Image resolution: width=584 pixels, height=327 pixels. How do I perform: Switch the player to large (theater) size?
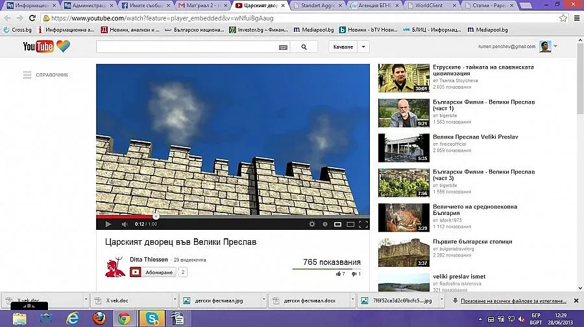point(350,224)
